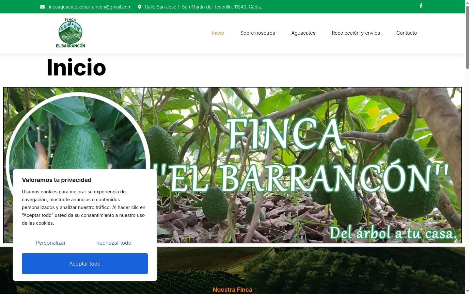Click Personalizar in cookie banner
The width and height of the screenshot is (470, 294).
pos(51,243)
